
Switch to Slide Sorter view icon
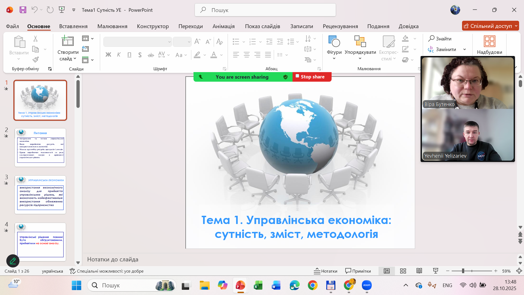(x=403, y=271)
